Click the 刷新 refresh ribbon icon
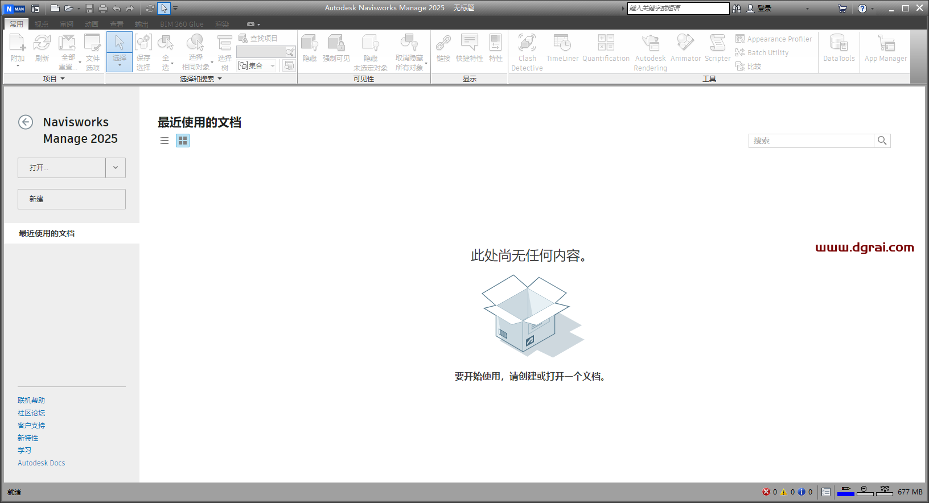The height and width of the screenshot is (503, 929). click(42, 43)
